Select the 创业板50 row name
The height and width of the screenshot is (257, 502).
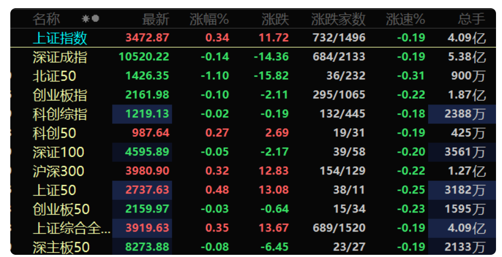61,209
